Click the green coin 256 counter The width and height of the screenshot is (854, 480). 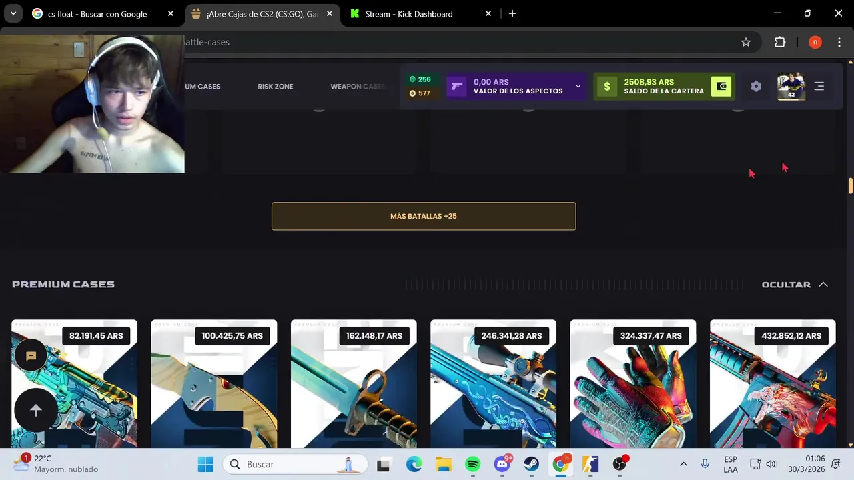click(x=420, y=79)
